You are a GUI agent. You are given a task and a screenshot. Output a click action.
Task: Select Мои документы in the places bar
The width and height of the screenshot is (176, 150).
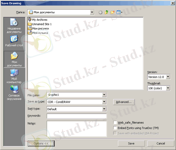pos(14,59)
